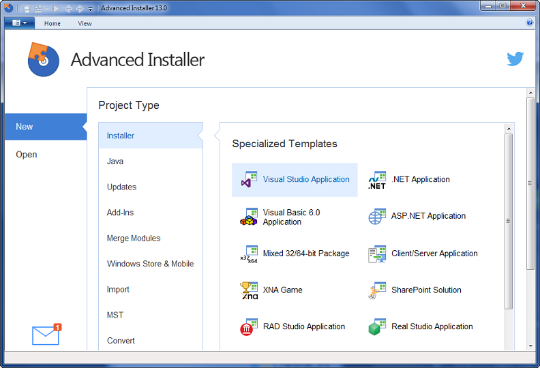Choose ASP.NET Application template label
Image resolution: width=540 pixels, height=368 pixels.
(x=428, y=216)
